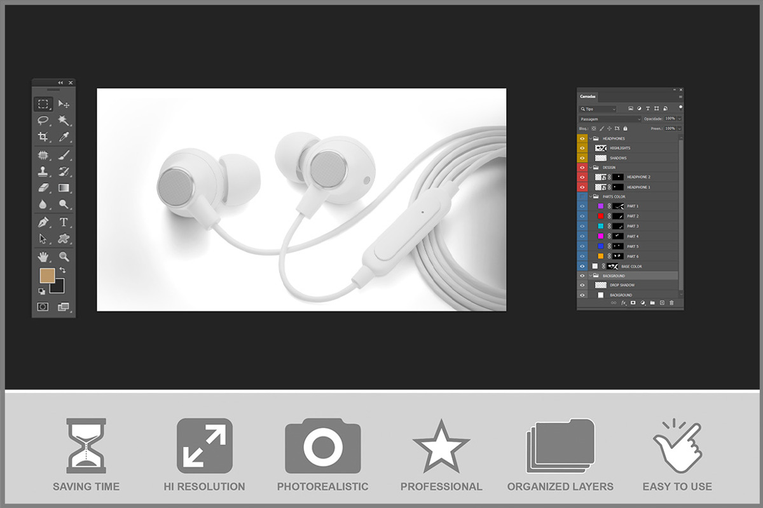The width and height of the screenshot is (763, 508).
Task: Select the Brush tool
Action: 64,155
